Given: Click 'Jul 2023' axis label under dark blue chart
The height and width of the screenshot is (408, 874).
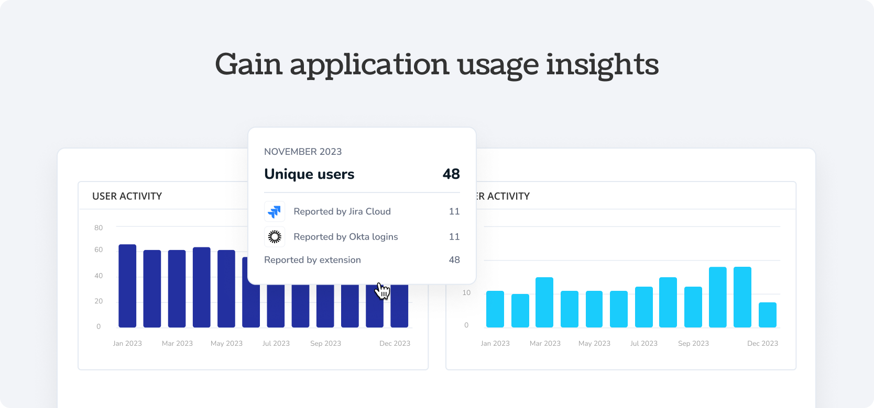Looking at the screenshot, I should (x=276, y=344).
